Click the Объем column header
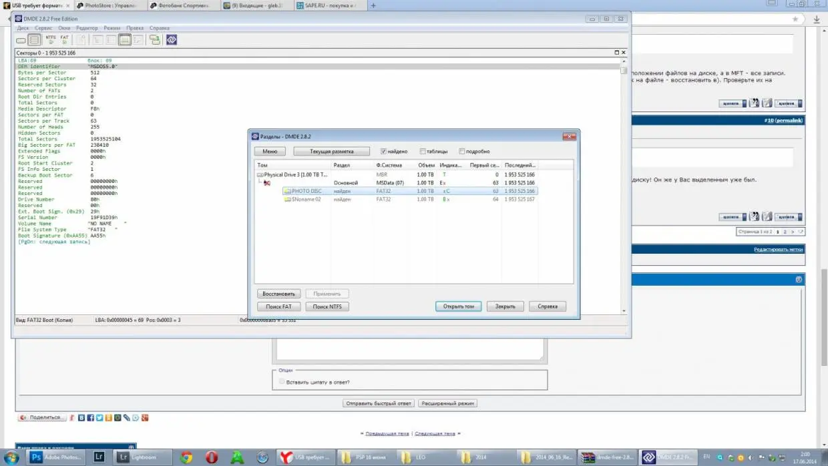This screenshot has height=466, width=828. [425, 165]
